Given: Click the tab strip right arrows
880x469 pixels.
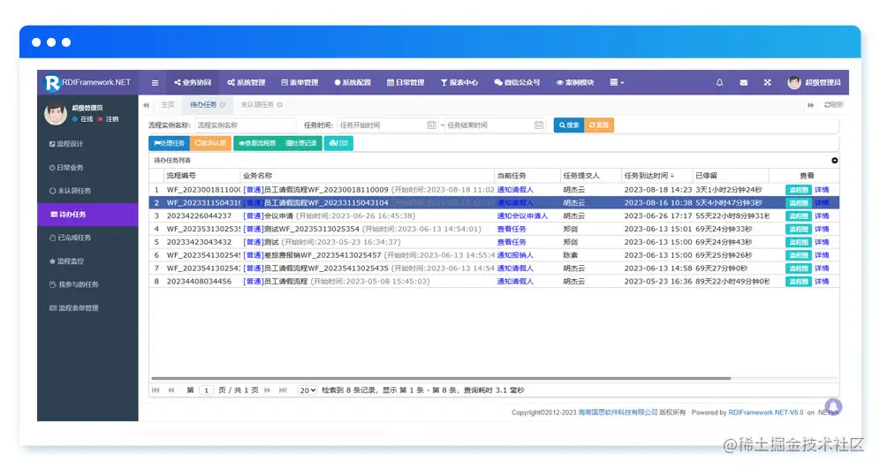Looking at the screenshot, I should point(810,105).
